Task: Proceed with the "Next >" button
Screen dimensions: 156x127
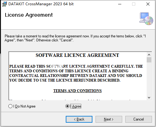Action: coord(109,119)
